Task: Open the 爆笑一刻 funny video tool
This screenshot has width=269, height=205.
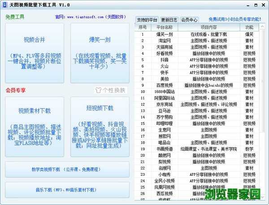Action: point(100,52)
